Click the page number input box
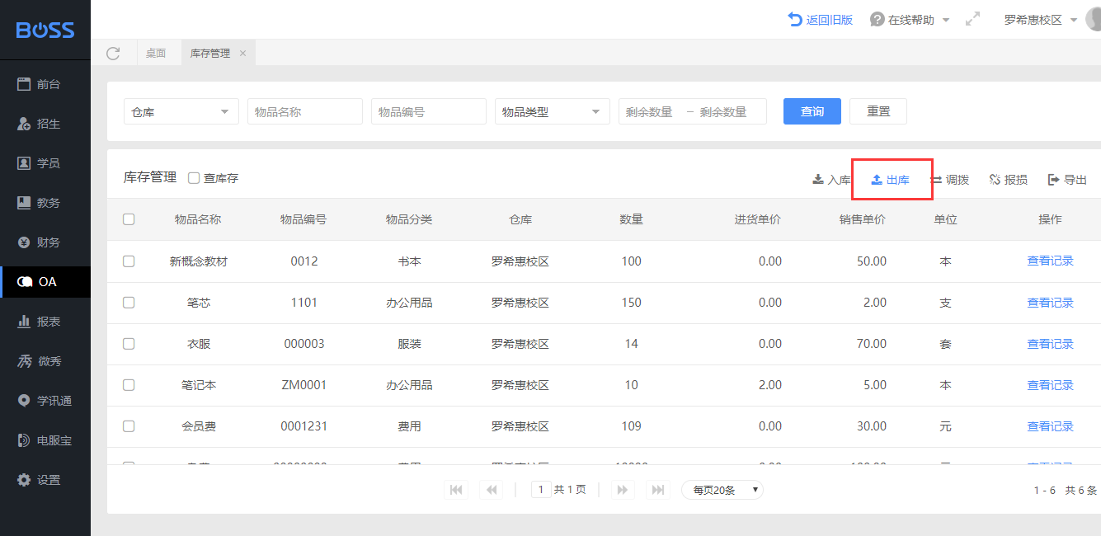Screen dimensions: 1101x536 click(541, 490)
